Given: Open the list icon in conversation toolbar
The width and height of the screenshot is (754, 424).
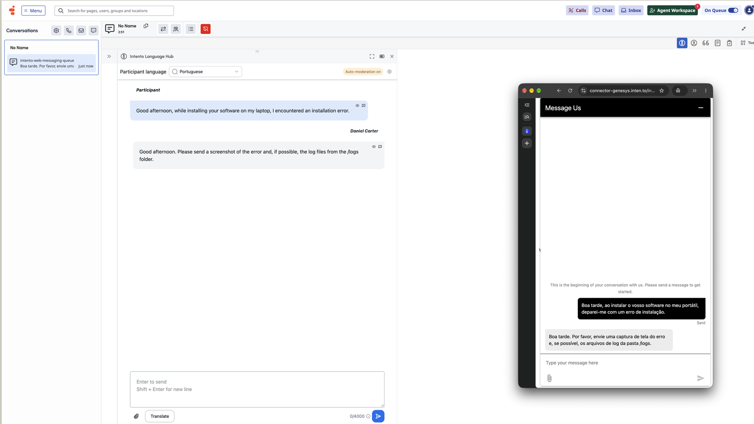Looking at the screenshot, I should coord(191,29).
